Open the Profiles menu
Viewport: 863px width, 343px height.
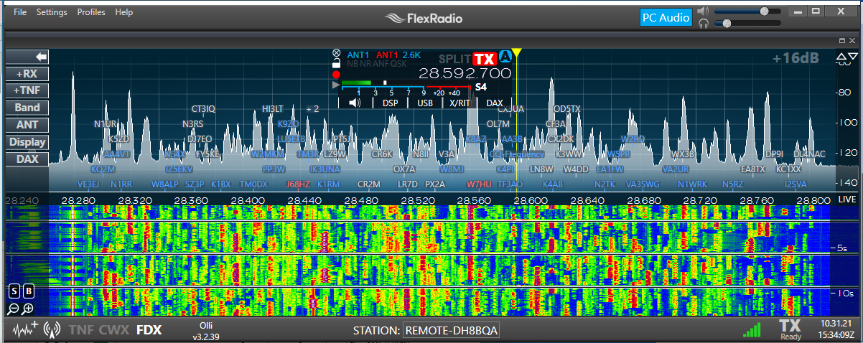[x=91, y=12]
